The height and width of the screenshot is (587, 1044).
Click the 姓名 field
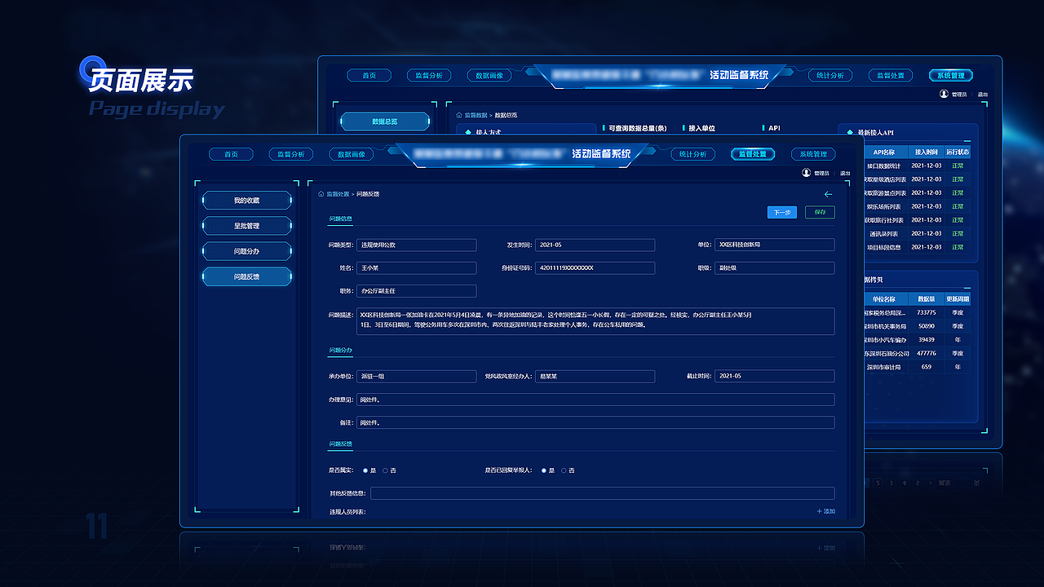click(x=416, y=267)
